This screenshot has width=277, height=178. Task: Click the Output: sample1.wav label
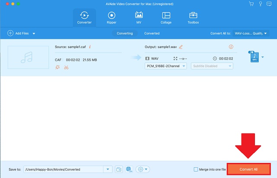[x=161, y=47]
